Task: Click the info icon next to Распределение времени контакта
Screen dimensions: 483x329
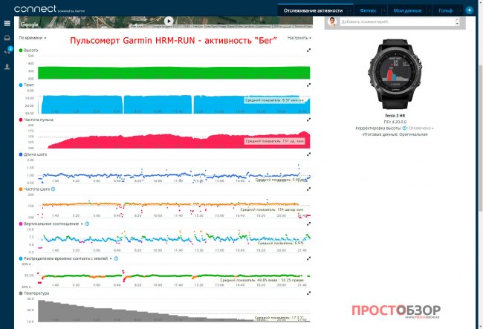Action: (x=116, y=258)
